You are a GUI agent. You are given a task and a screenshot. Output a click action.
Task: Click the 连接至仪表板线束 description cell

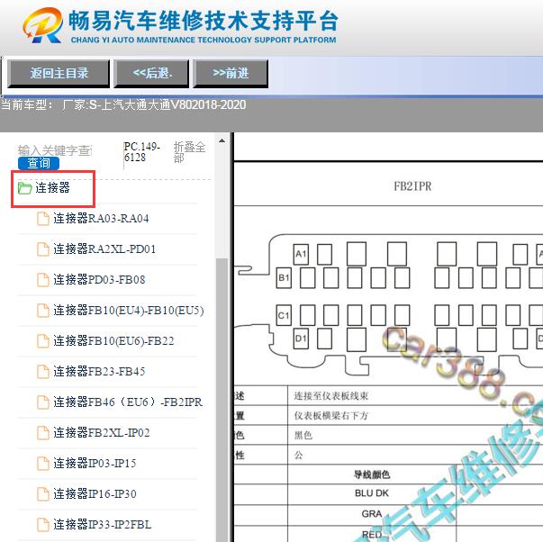pyautogui.click(x=331, y=396)
